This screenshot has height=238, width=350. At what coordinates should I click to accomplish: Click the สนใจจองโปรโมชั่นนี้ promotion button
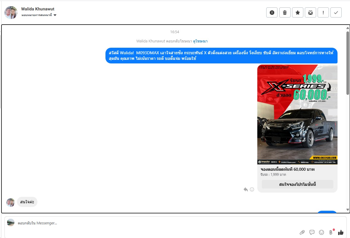click(x=297, y=184)
